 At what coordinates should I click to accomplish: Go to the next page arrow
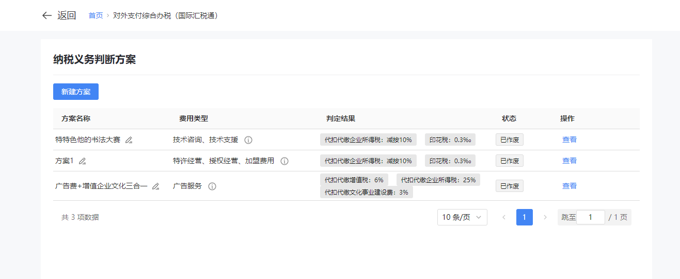tap(545, 217)
